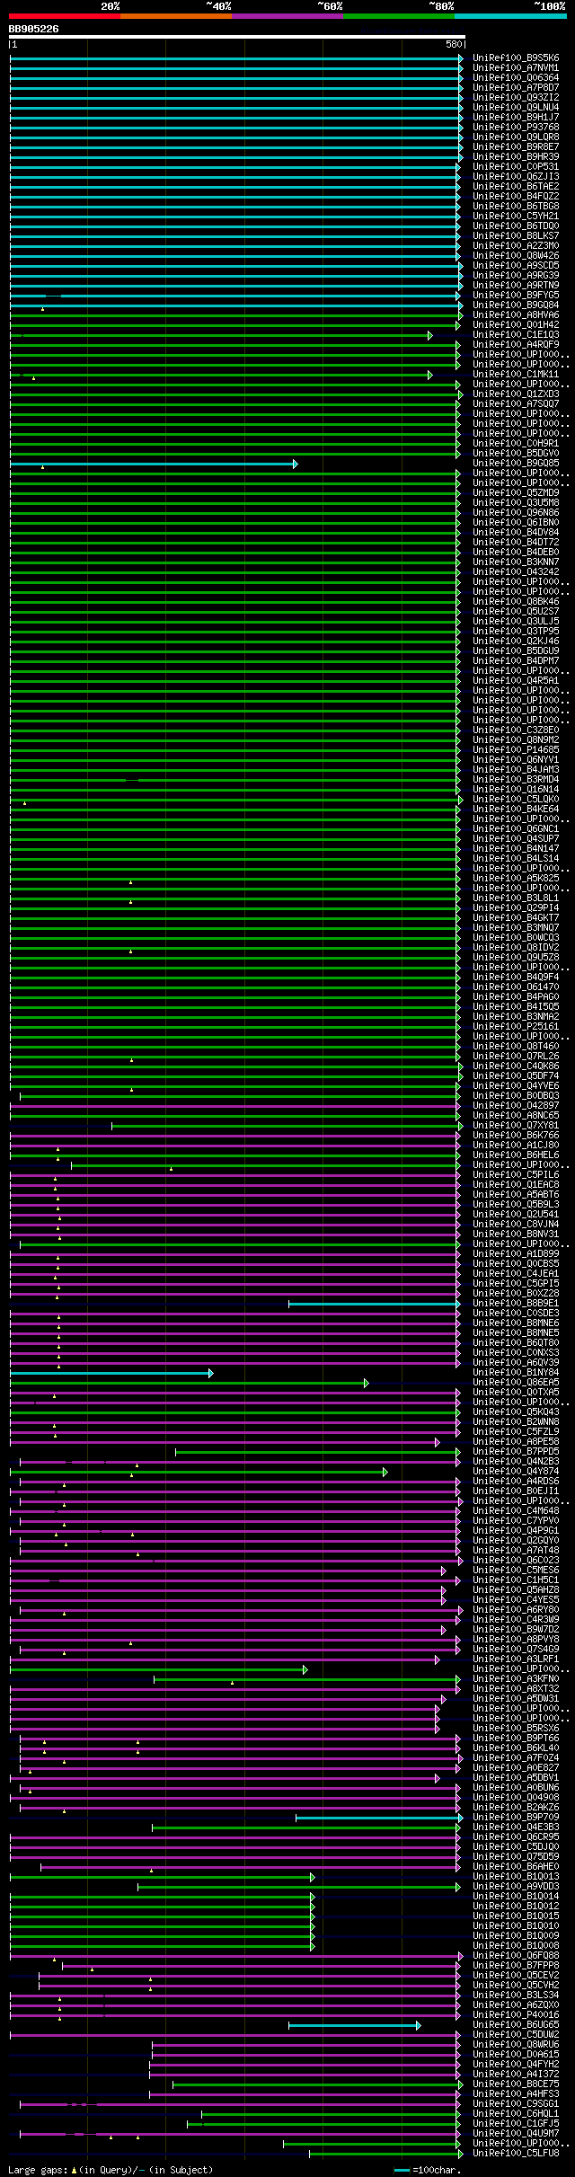The height and width of the screenshot is (2177, 575).
Task: Select the UniRef100_A8PE58 label
Action: click(516, 1441)
